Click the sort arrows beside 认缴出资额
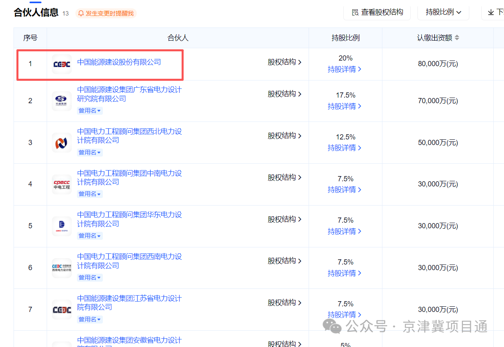 tap(457, 37)
